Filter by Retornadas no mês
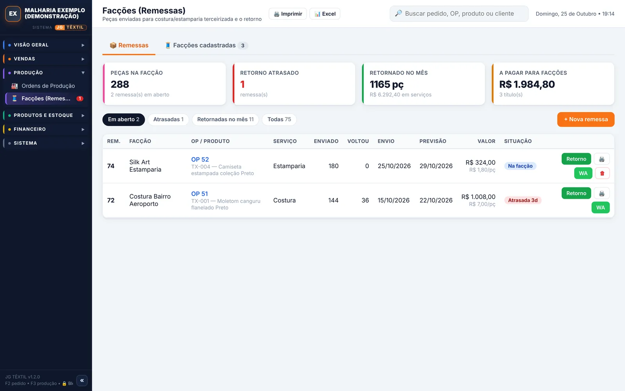Viewport: 625px width, 391px height. (x=225, y=120)
